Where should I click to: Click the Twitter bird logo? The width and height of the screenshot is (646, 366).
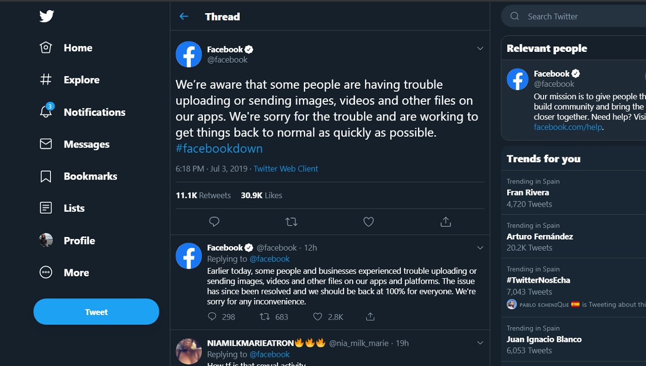[x=46, y=16]
